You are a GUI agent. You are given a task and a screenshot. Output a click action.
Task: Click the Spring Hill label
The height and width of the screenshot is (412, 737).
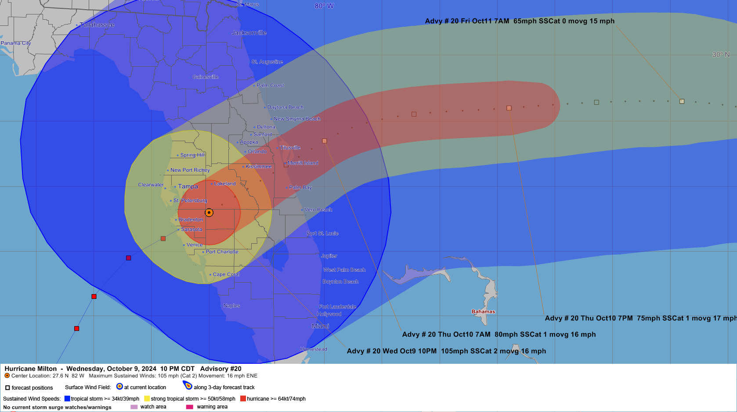click(x=193, y=155)
